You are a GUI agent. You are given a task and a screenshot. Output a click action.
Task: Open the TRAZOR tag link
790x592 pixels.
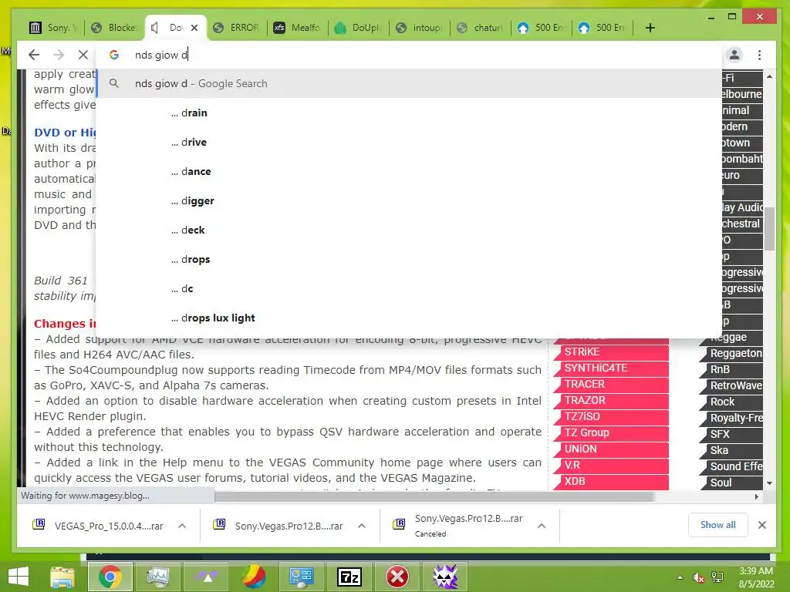(x=611, y=400)
